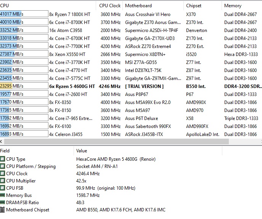Click the Memory Bus RAM icon

pyautogui.click(x=2, y=195)
